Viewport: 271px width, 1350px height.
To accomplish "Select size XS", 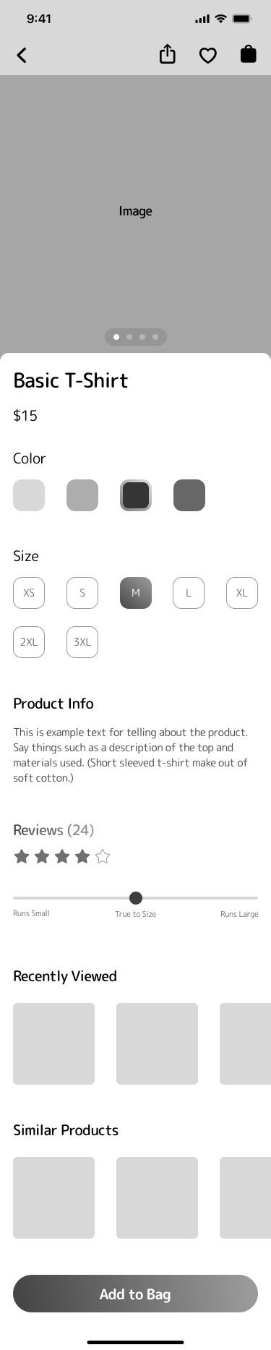I will [29, 593].
